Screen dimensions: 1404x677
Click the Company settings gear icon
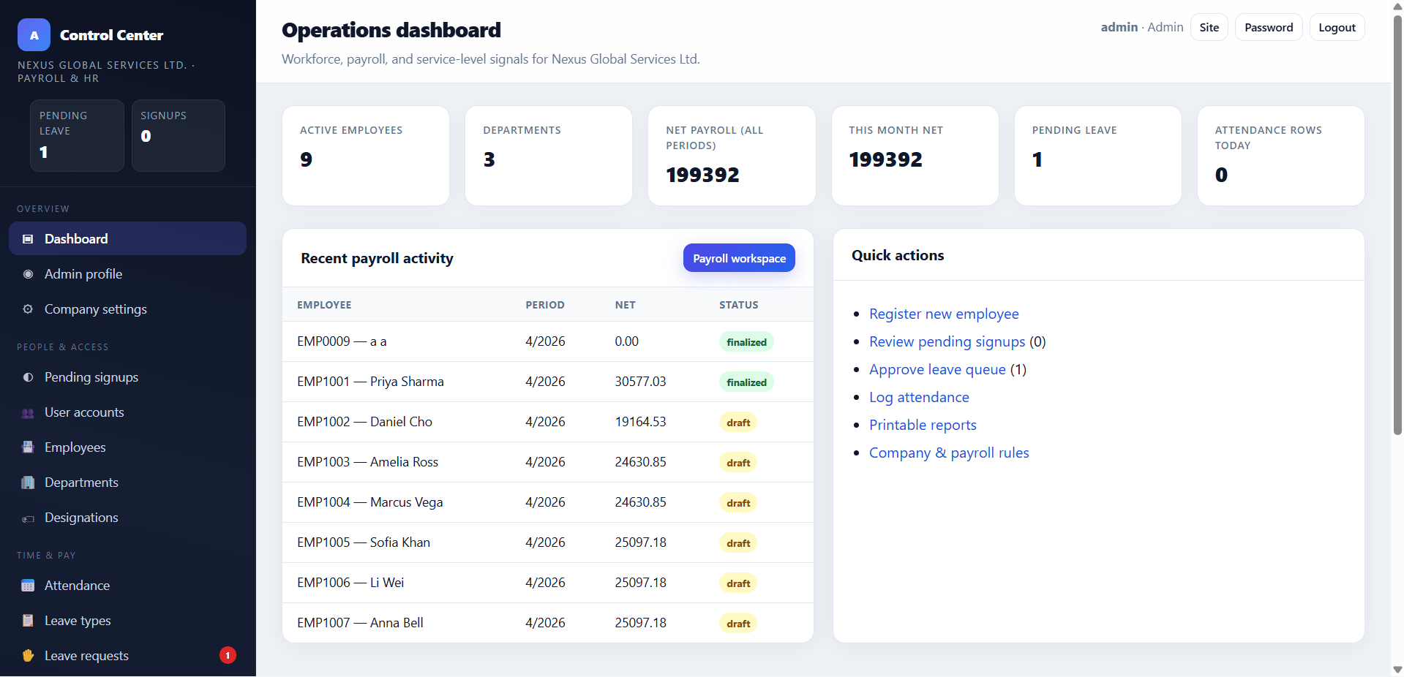click(28, 309)
